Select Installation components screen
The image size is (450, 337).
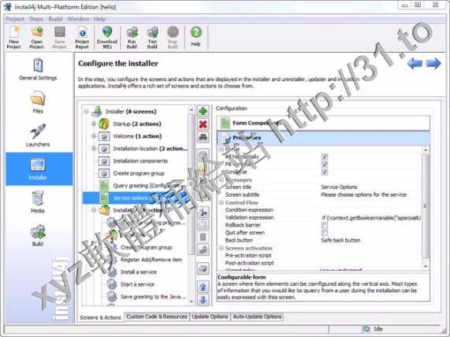(140, 161)
